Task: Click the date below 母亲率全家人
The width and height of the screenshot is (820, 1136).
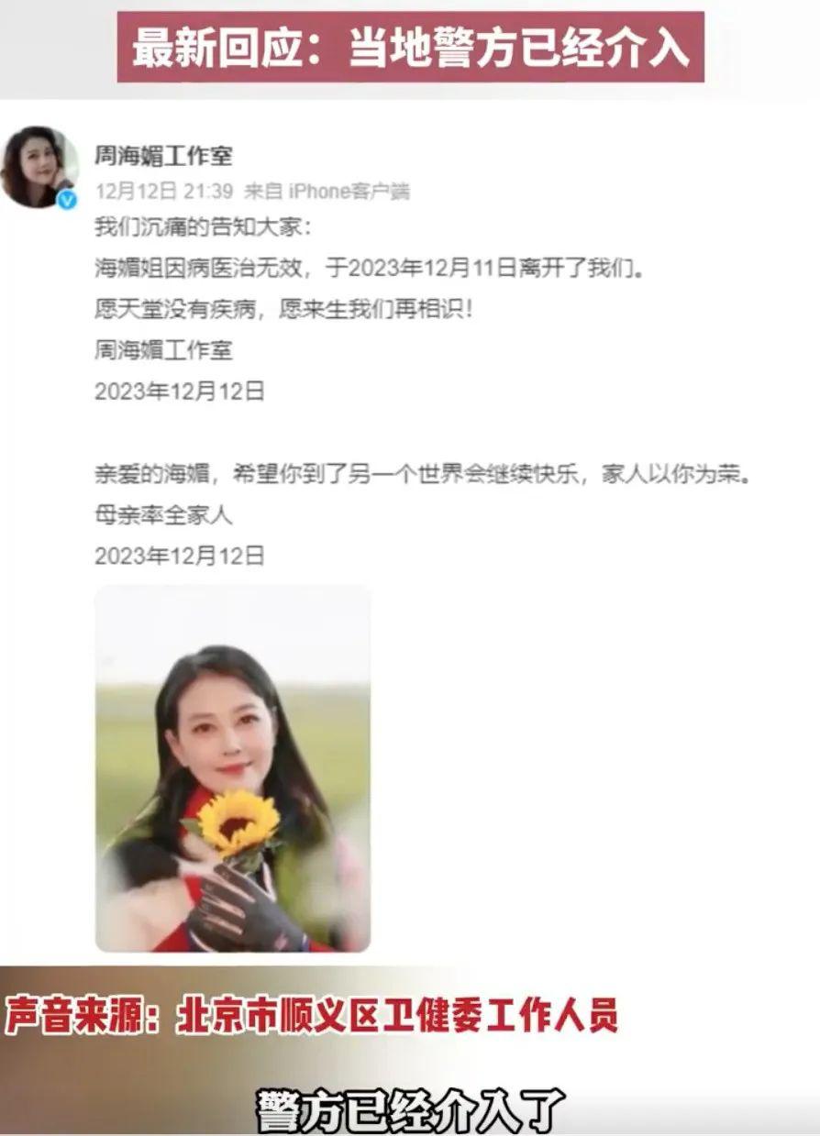Action: (180, 556)
